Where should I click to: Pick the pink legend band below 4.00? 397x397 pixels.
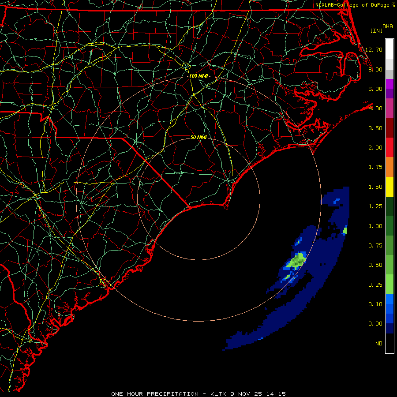click(x=390, y=109)
